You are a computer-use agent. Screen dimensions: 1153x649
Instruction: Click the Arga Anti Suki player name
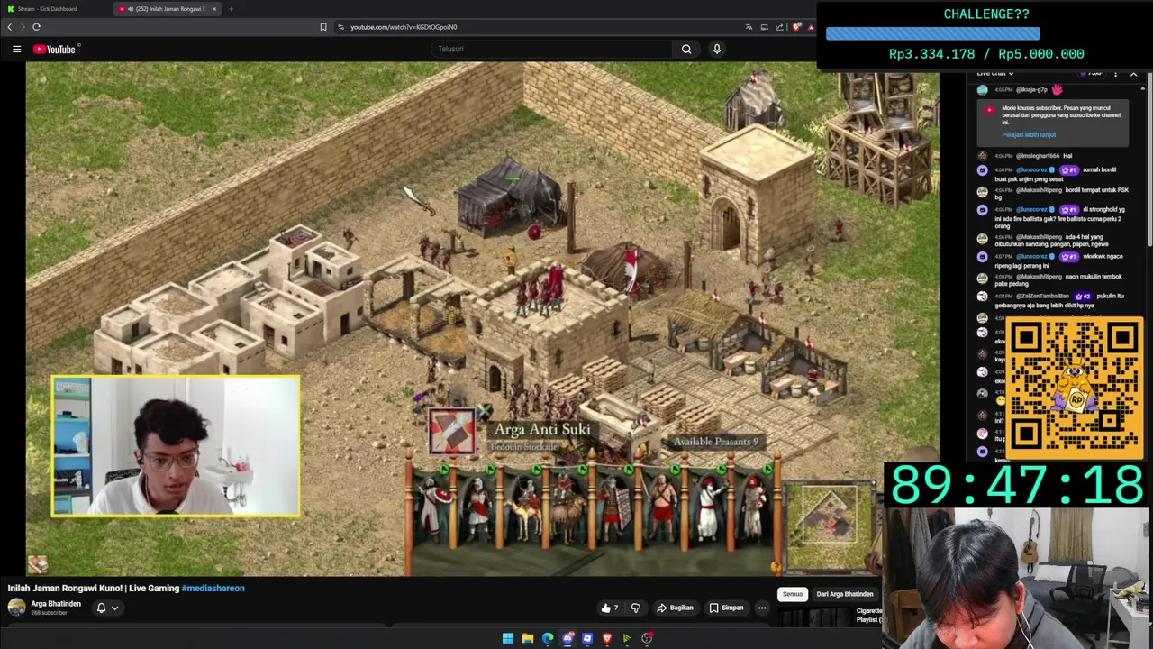541,430
